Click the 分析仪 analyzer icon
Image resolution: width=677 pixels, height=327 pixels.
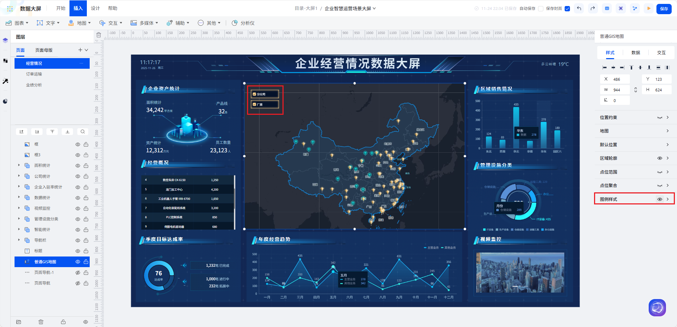point(235,23)
